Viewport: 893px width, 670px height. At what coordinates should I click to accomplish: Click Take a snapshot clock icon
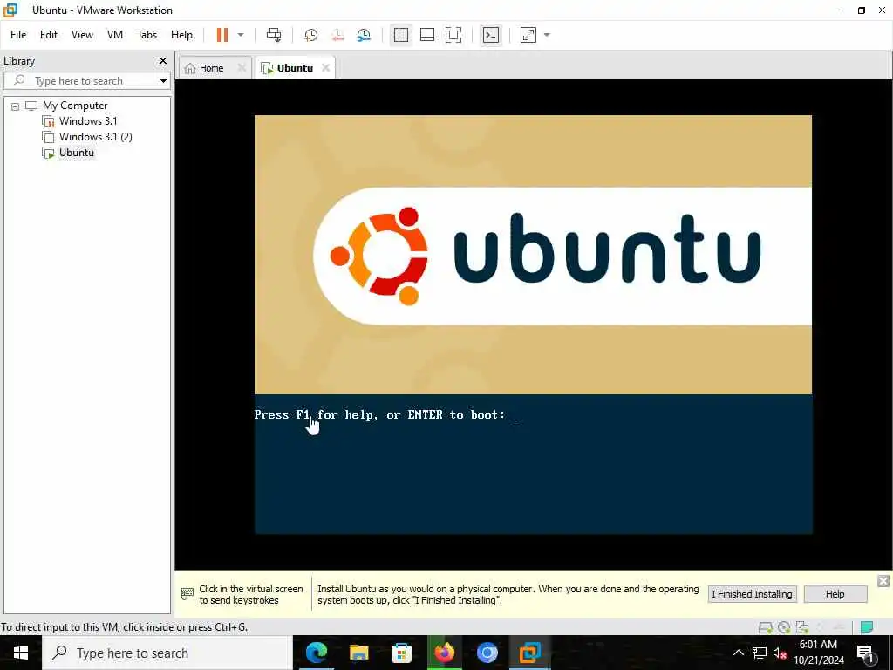coord(311,35)
